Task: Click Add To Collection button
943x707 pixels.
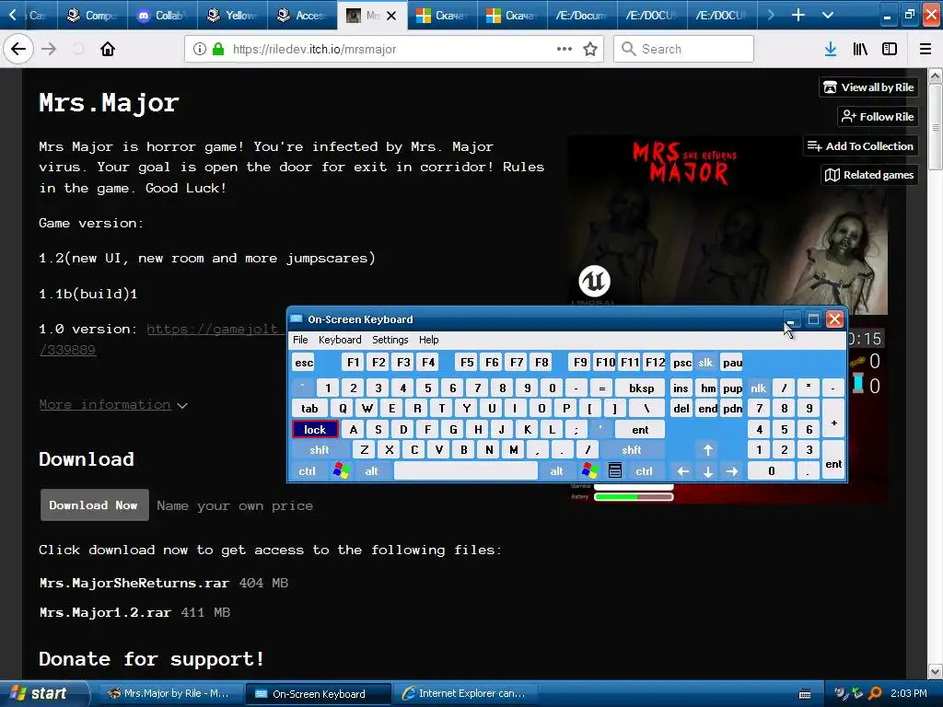Action: point(861,146)
